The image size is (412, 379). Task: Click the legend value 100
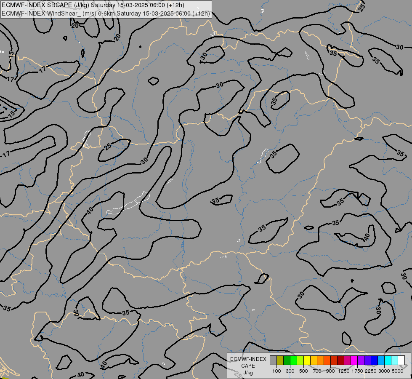276,371
